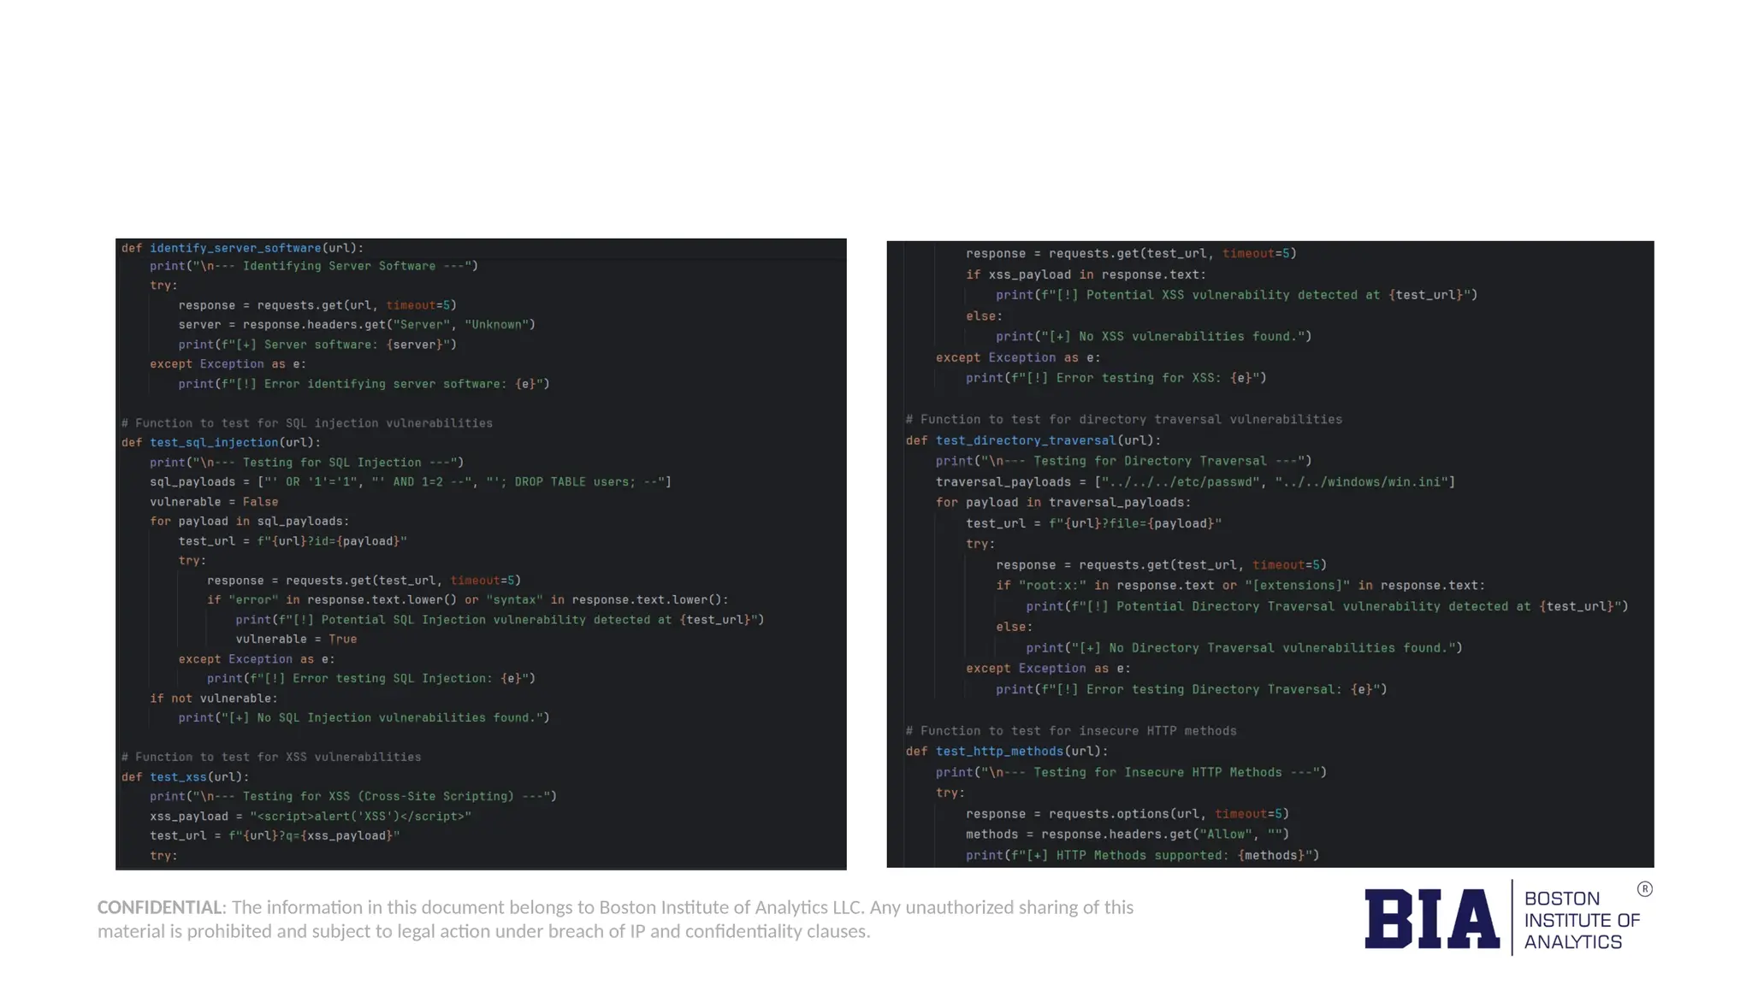Click the 'Server software' print statement
Image resolution: width=1752 pixels, height=985 pixels.
click(x=317, y=345)
